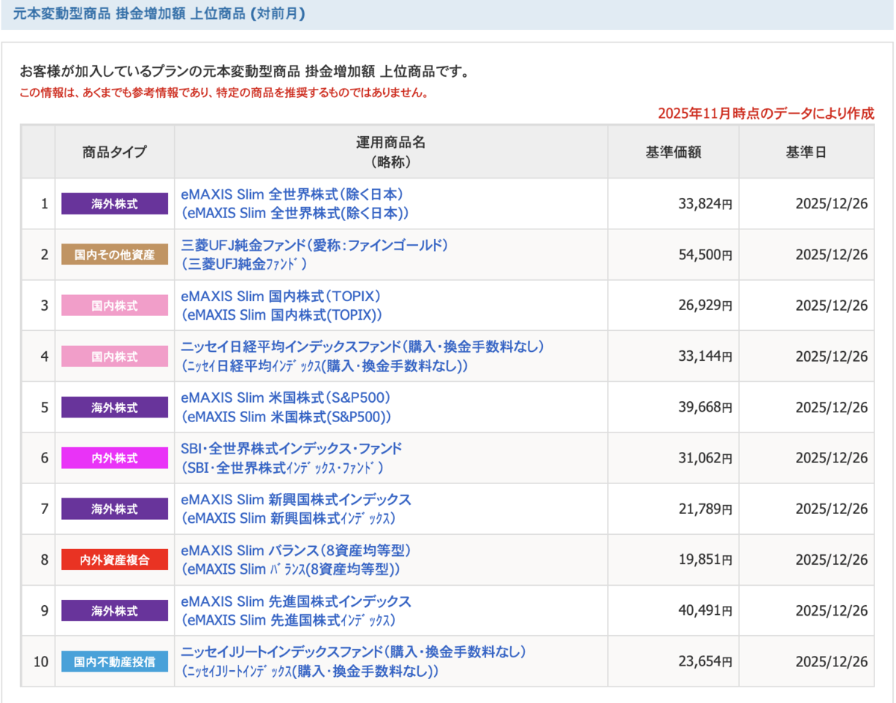
Task: Select the 31,062円 price cell
Action: click(x=673, y=457)
